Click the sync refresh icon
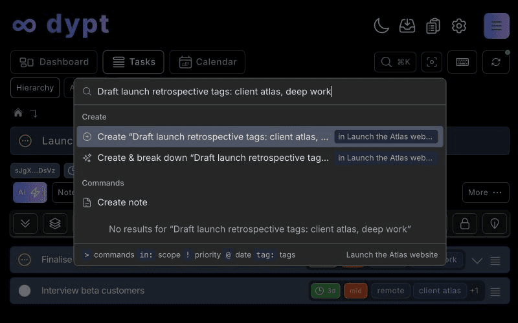This screenshot has width=518, height=323. 496,62
